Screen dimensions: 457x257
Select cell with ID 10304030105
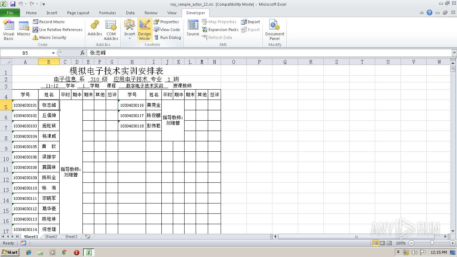(x=25, y=146)
